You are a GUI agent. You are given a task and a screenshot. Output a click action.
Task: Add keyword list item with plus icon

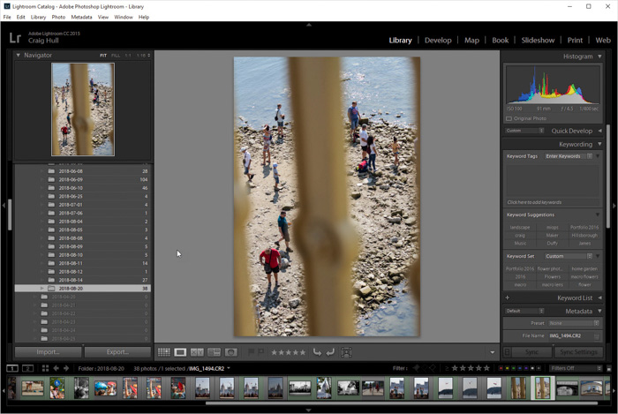(508, 297)
